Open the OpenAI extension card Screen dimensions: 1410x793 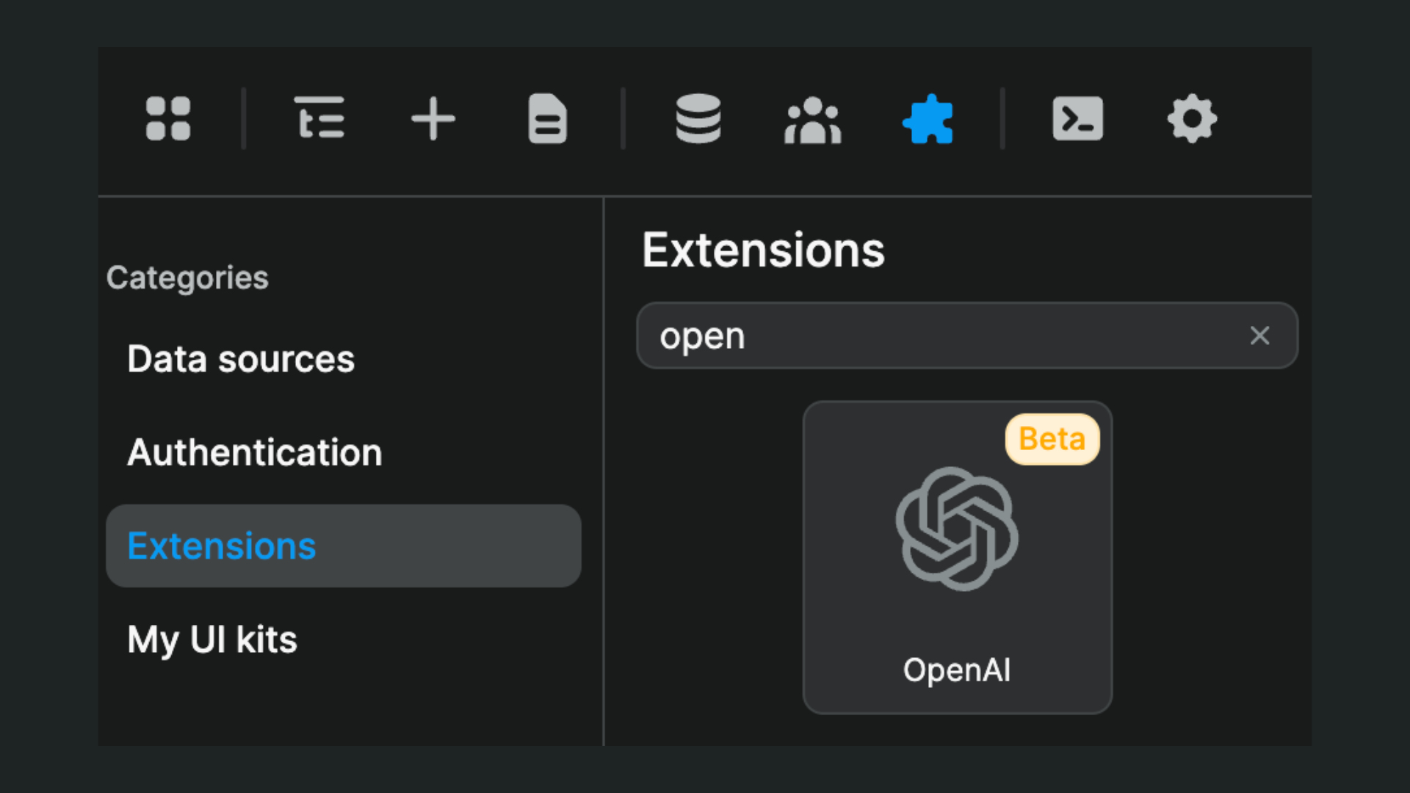pyautogui.click(x=958, y=556)
